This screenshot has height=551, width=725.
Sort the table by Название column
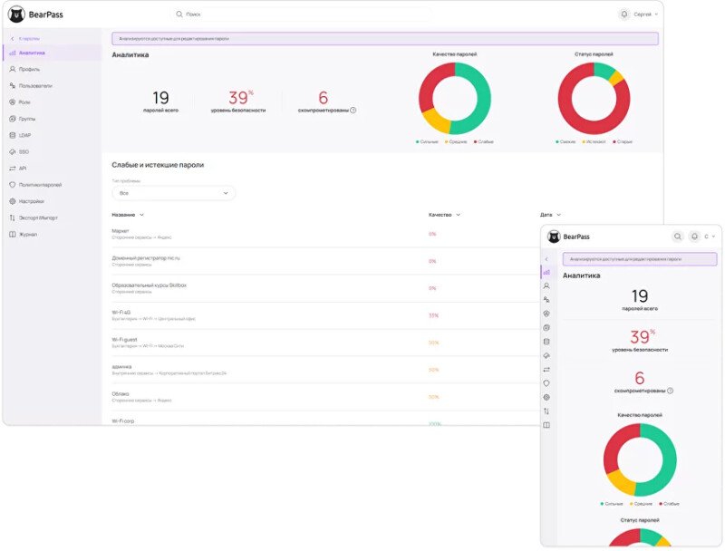128,215
